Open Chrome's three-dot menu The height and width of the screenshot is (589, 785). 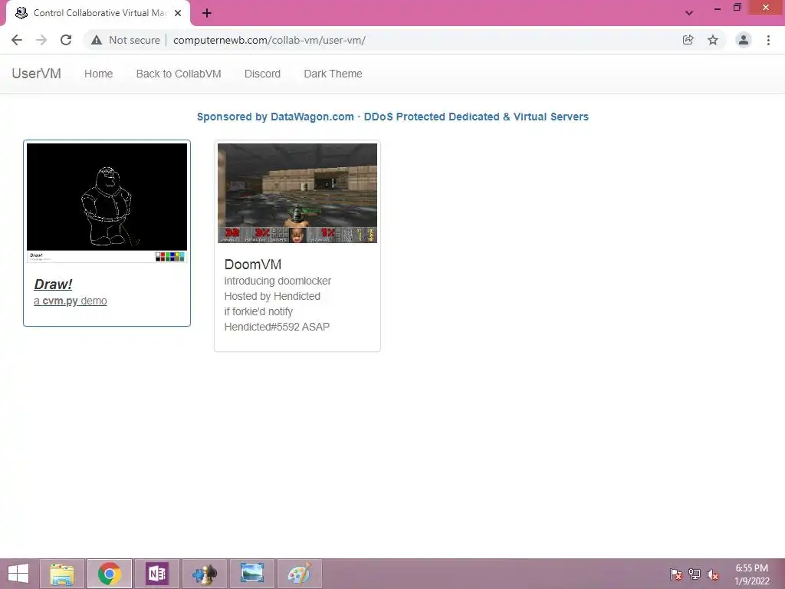pos(768,40)
